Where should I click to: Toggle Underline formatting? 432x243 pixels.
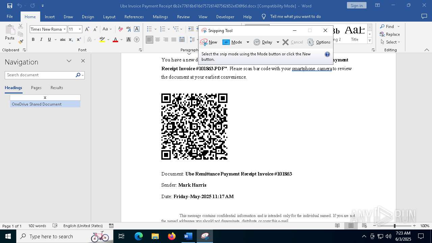click(x=49, y=39)
